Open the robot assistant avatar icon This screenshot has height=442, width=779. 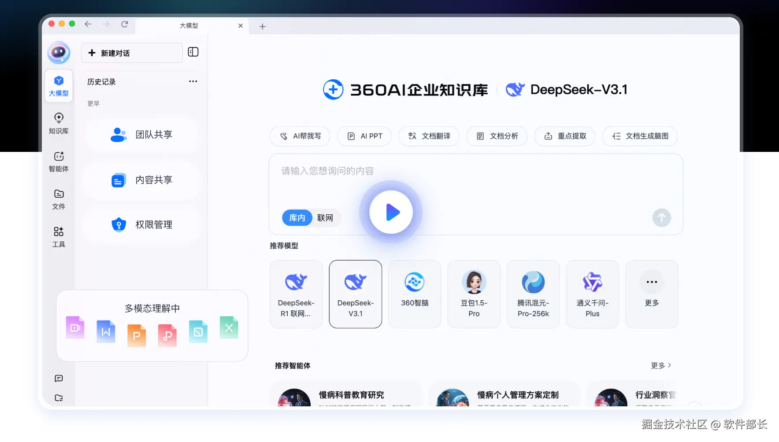pos(59,53)
